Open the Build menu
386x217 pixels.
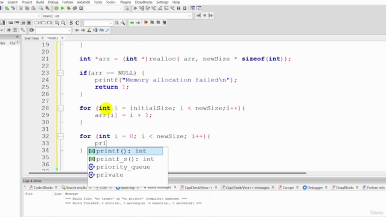(40, 2)
